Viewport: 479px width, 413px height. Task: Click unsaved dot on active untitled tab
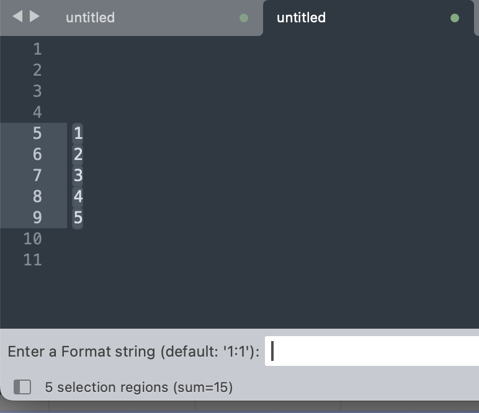click(455, 18)
